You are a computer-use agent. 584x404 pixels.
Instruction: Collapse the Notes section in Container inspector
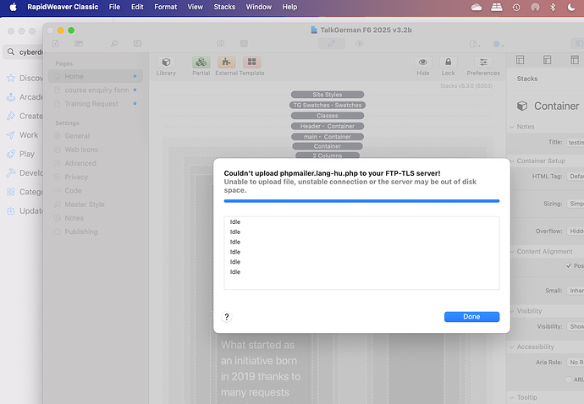click(512, 127)
